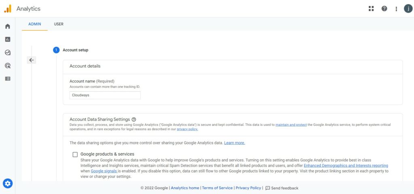Click the Analytics title text
Image resolution: width=414 pixels, height=194 pixels.
28,9
